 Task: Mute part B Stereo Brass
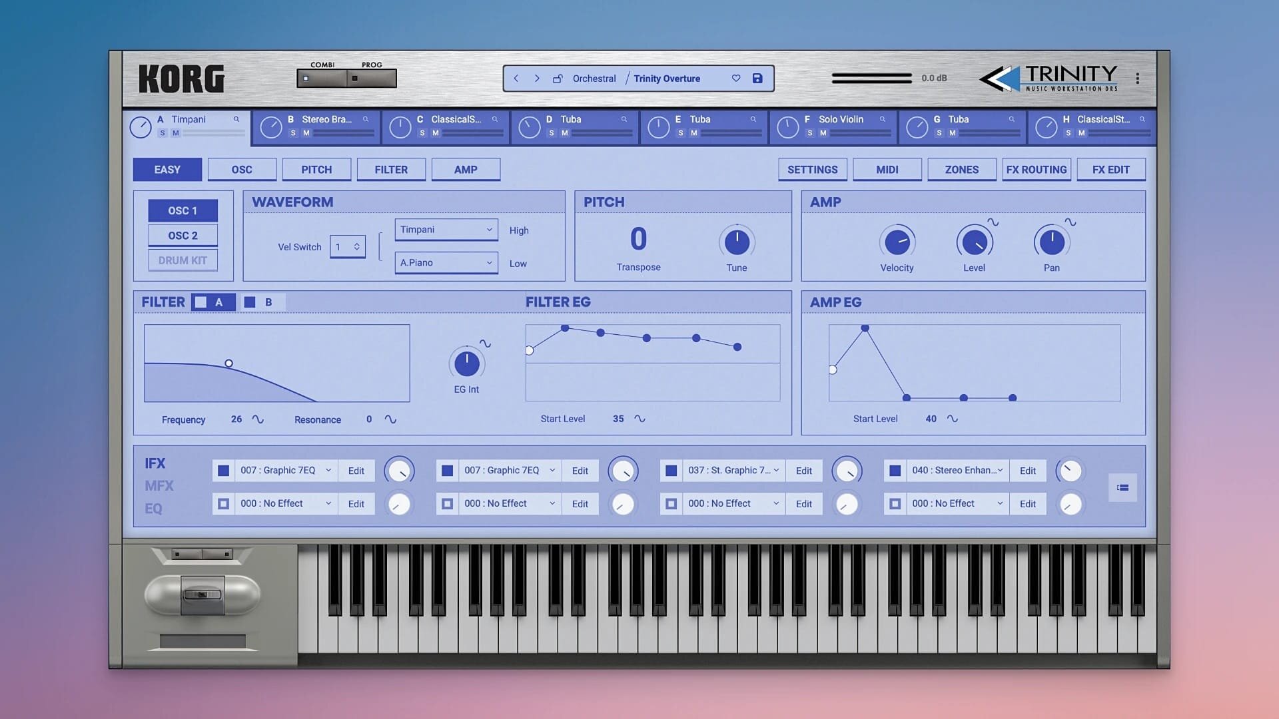coord(306,133)
